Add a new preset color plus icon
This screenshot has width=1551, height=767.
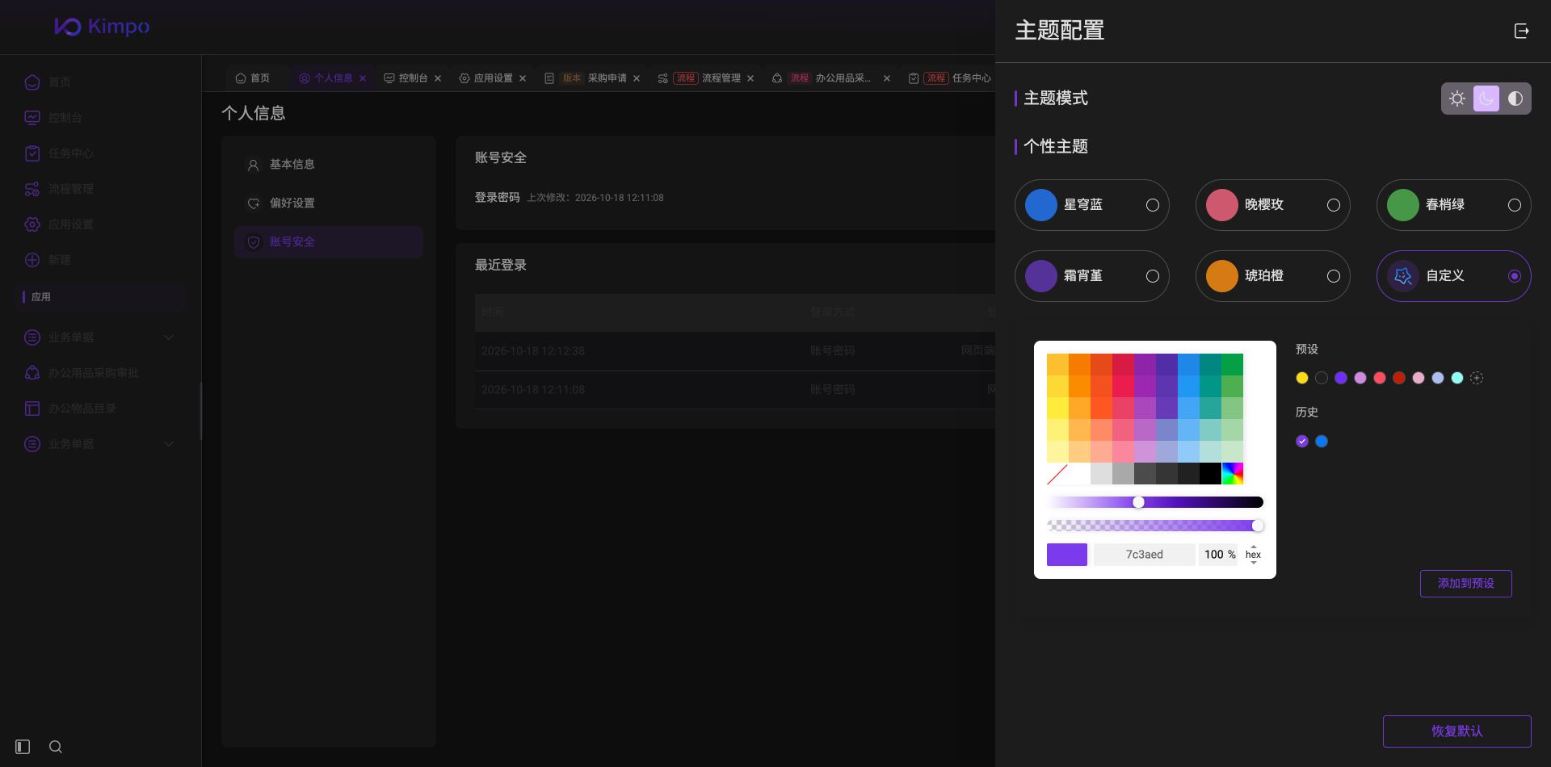pyautogui.click(x=1477, y=378)
